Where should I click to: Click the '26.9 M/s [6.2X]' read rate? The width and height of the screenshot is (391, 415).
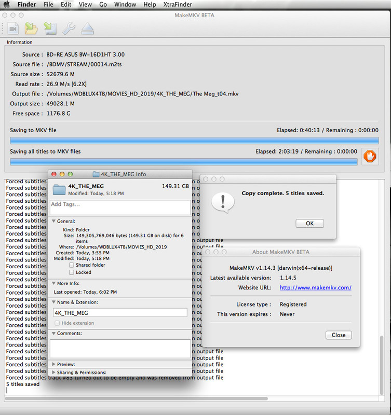tap(66, 84)
